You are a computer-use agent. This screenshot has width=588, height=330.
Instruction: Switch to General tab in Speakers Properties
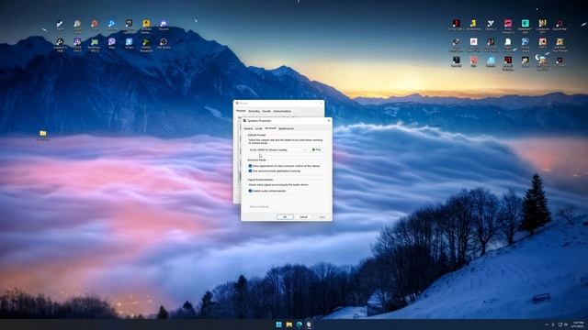(x=248, y=128)
